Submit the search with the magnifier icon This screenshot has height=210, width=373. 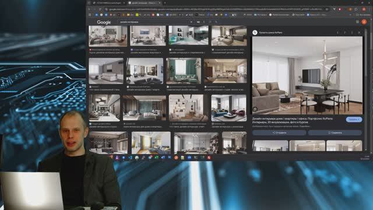pos(216,22)
